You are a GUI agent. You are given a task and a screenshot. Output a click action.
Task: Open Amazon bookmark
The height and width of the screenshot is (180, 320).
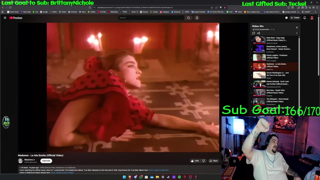(x=144, y=12)
